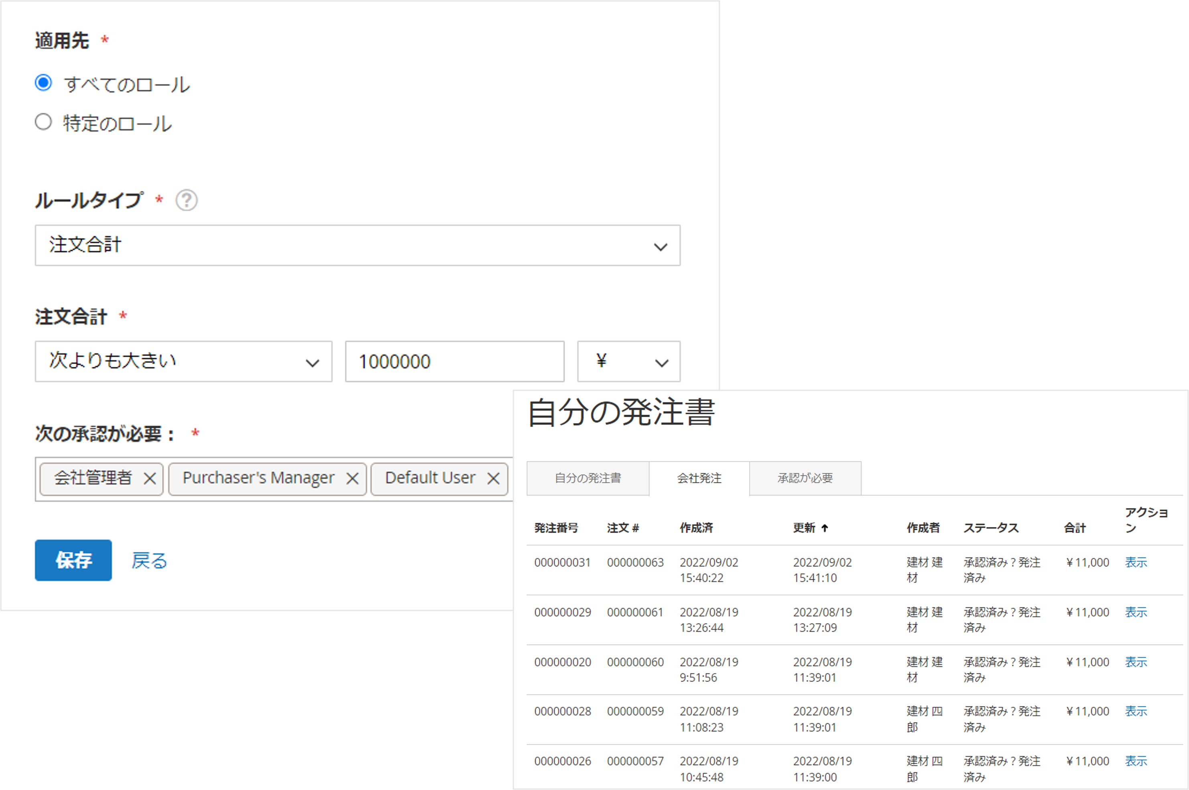Click the order amount field showing 1000000

pyautogui.click(x=454, y=362)
